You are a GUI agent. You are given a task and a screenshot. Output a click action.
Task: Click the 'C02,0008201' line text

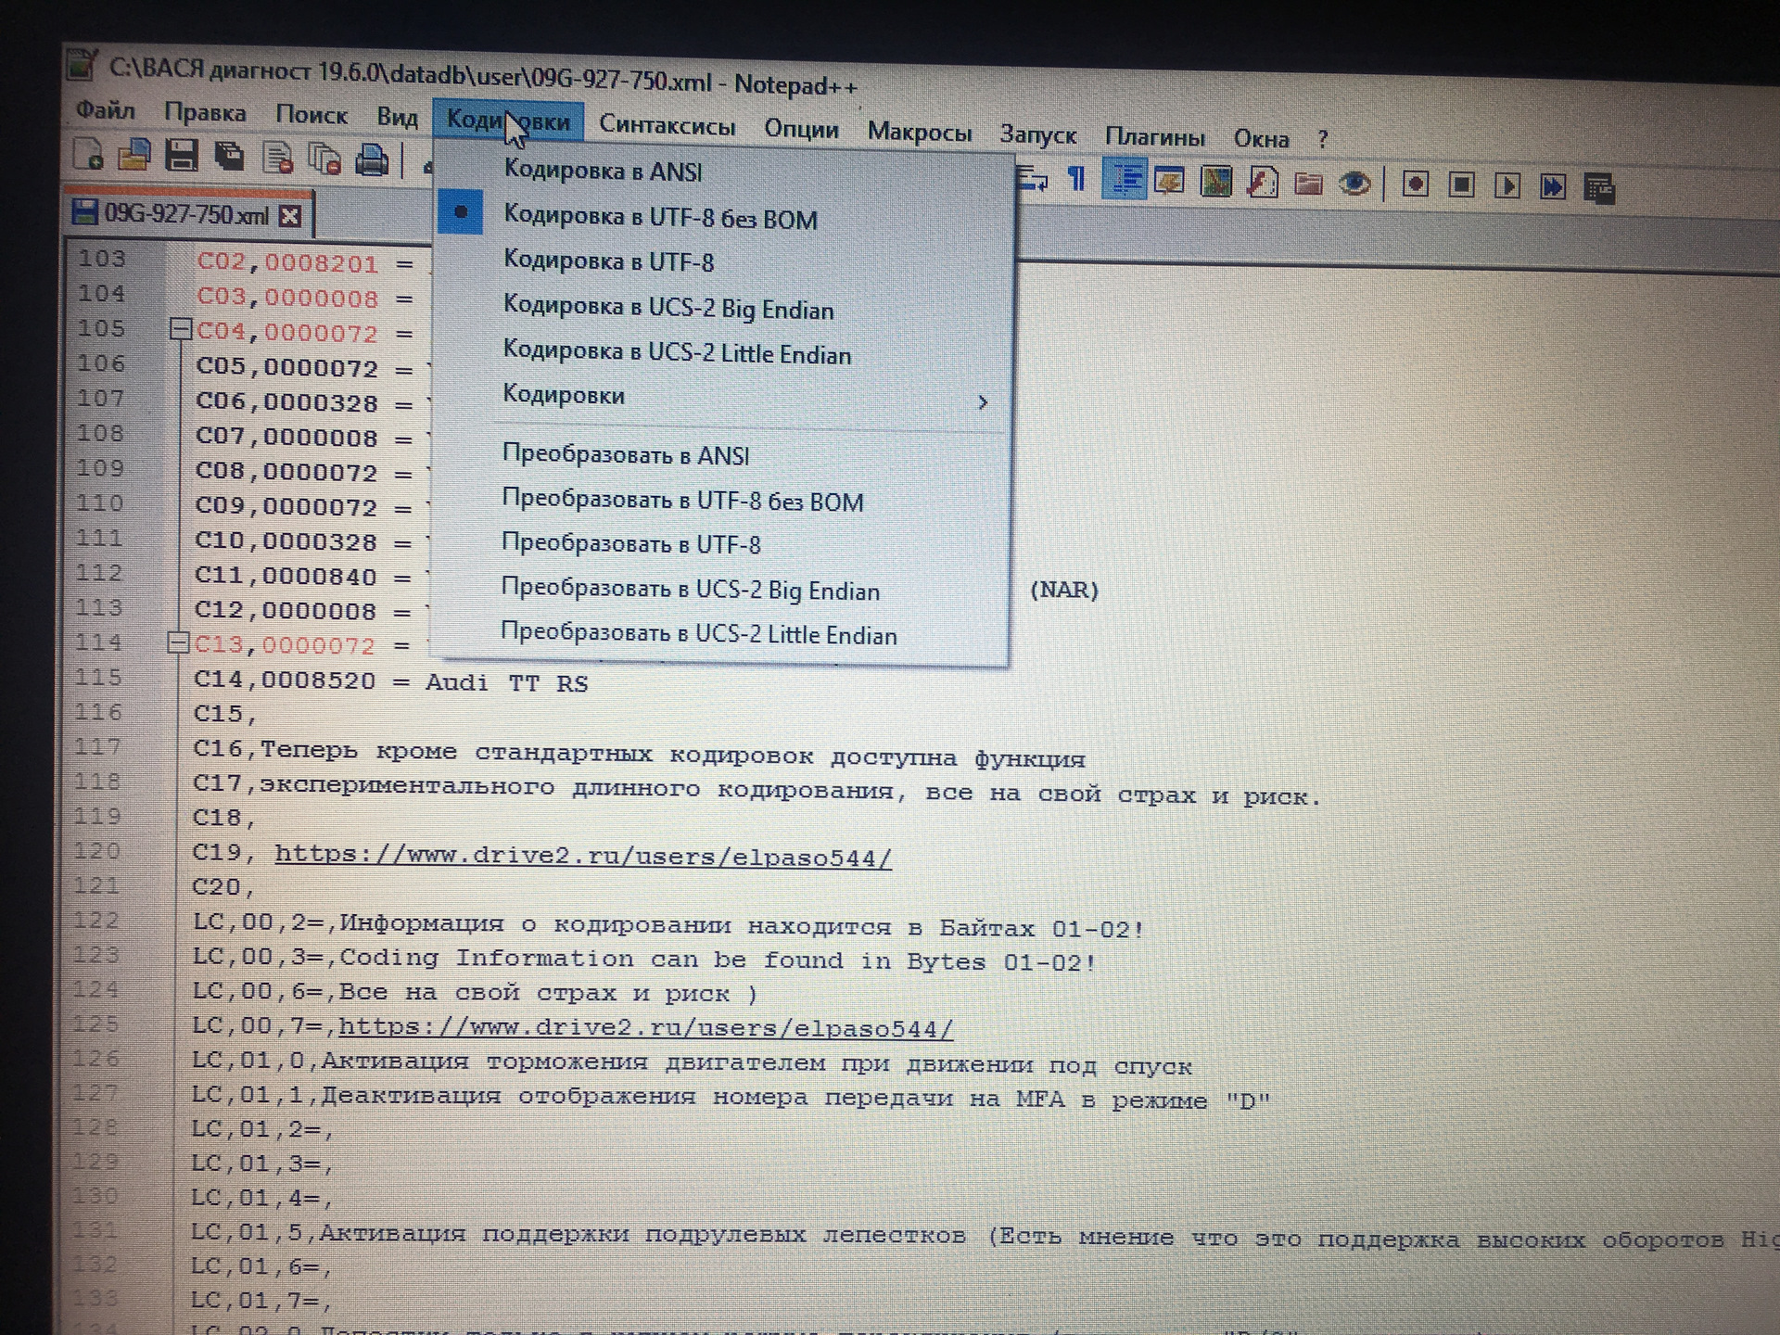tap(287, 263)
